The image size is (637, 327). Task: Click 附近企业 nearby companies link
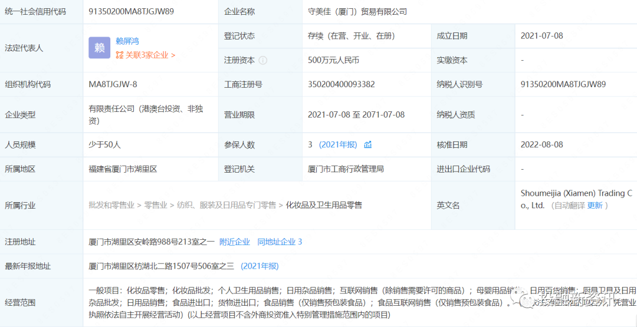tap(234, 242)
